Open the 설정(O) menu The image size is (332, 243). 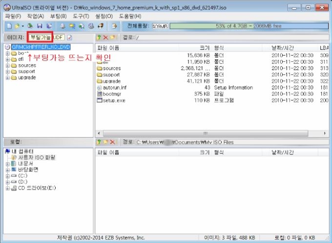[104, 16]
